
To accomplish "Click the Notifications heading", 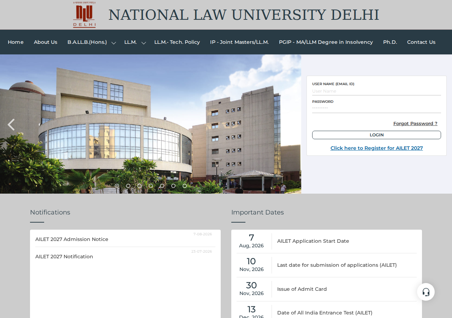I will [50, 212].
